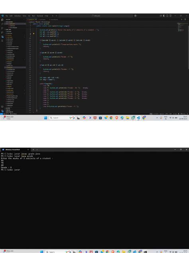Open the Run and Debug view
Image resolution: width=189 pixels, height=253 pixels.
2,32
